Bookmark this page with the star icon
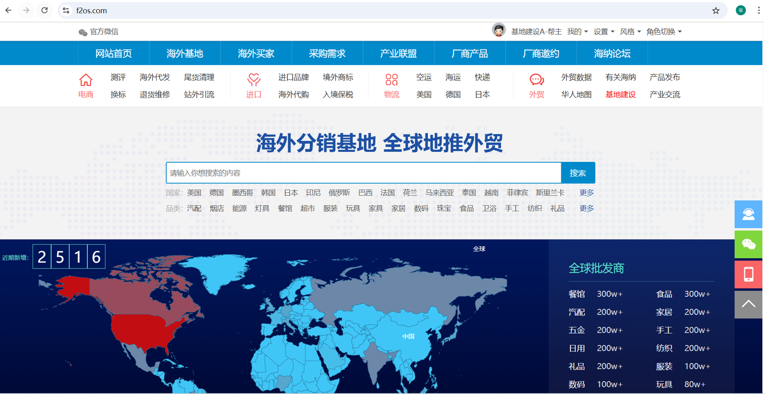The height and width of the screenshot is (394, 764). tap(715, 11)
